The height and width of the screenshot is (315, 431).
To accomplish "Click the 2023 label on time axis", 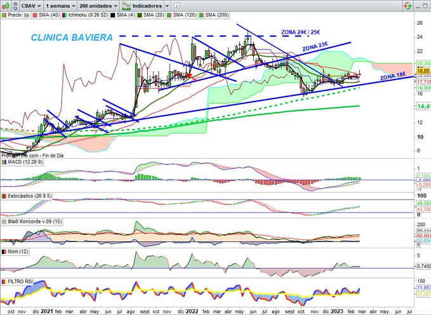I will click(x=337, y=311).
